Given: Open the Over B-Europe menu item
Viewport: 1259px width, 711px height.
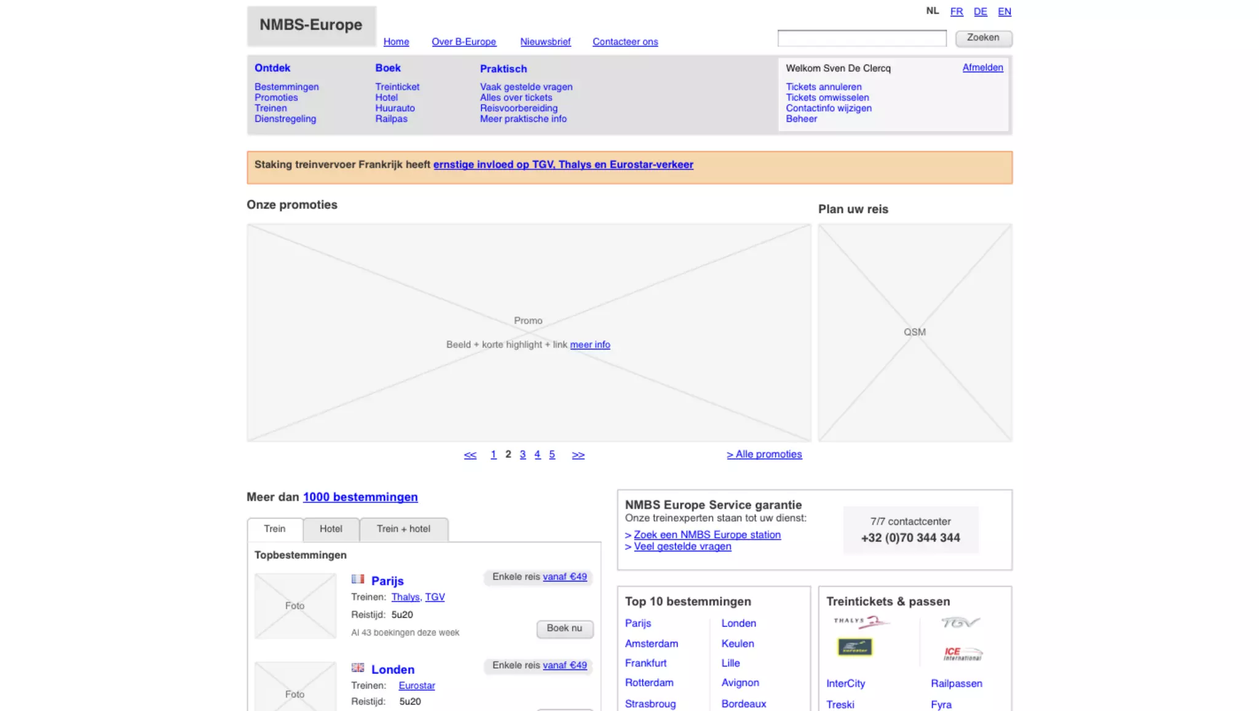Looking at the screenshot, I should pos(464,42).
